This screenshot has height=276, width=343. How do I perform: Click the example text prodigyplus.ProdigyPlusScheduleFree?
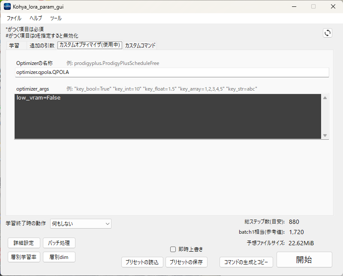[117, 63]
